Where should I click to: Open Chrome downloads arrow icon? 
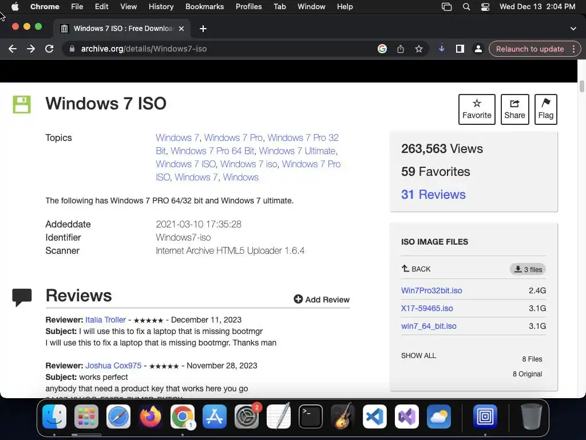click(442, 48)
